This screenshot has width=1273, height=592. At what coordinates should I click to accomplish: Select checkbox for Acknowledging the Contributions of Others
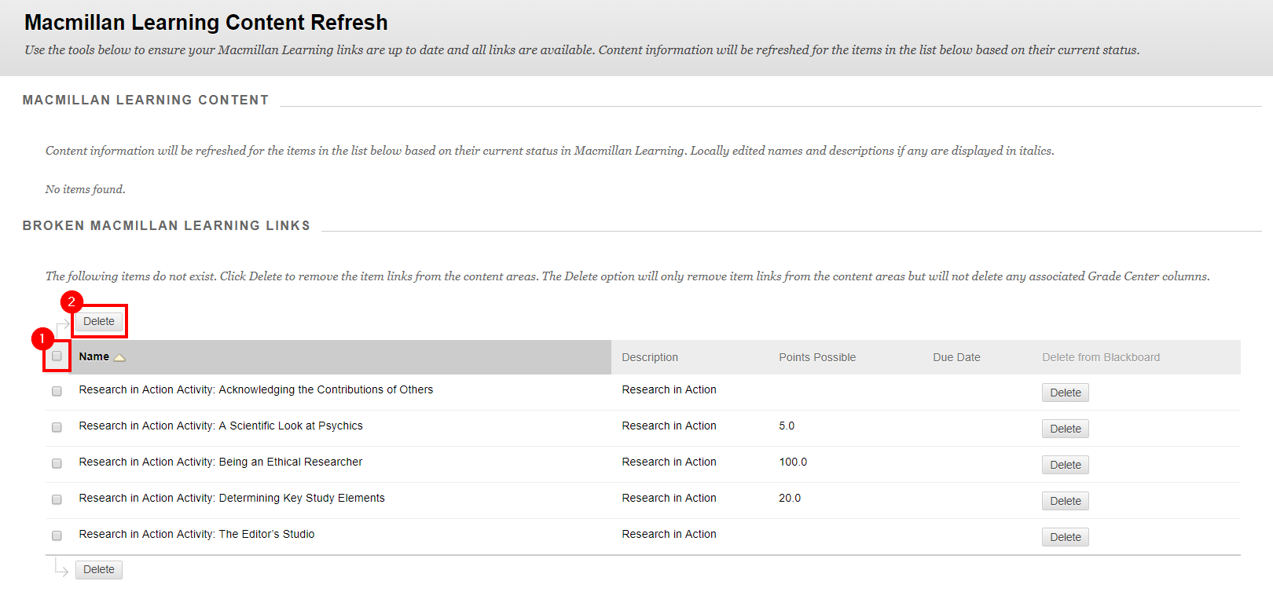tap(57, 391)
